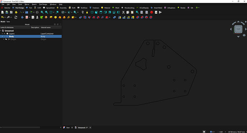Switch to the Spreadsheet workbench tab

click(x=49, y=8)
